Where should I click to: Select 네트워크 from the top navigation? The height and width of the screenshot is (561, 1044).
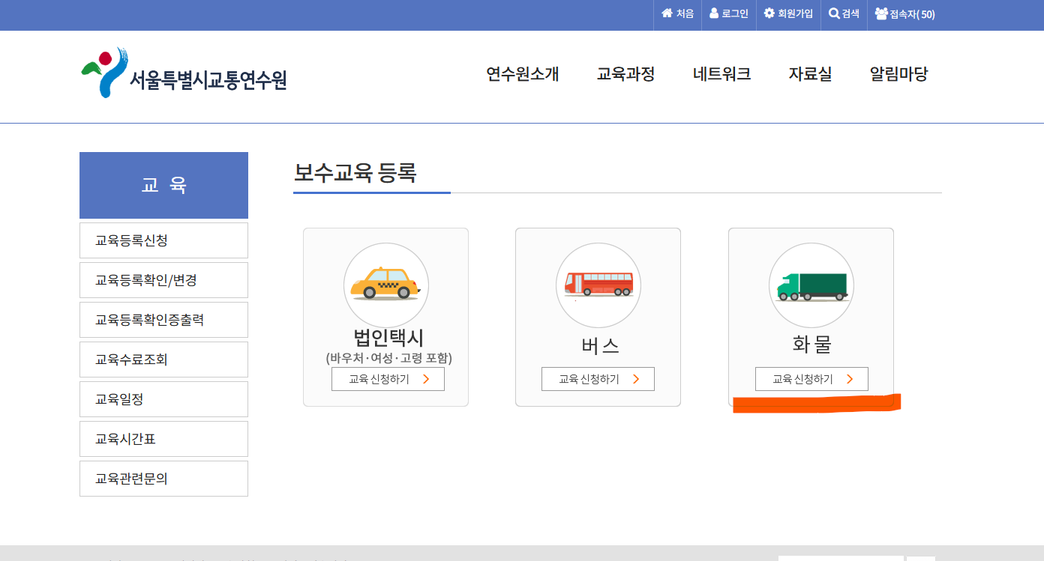720,74
